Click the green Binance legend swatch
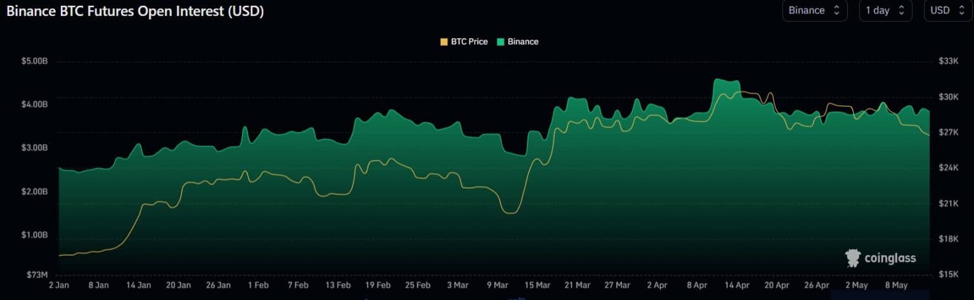The image size is (974, 300). 500,41
